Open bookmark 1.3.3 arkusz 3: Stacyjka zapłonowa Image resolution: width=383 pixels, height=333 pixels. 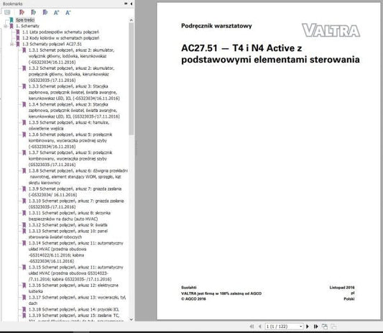pos(74,92)
